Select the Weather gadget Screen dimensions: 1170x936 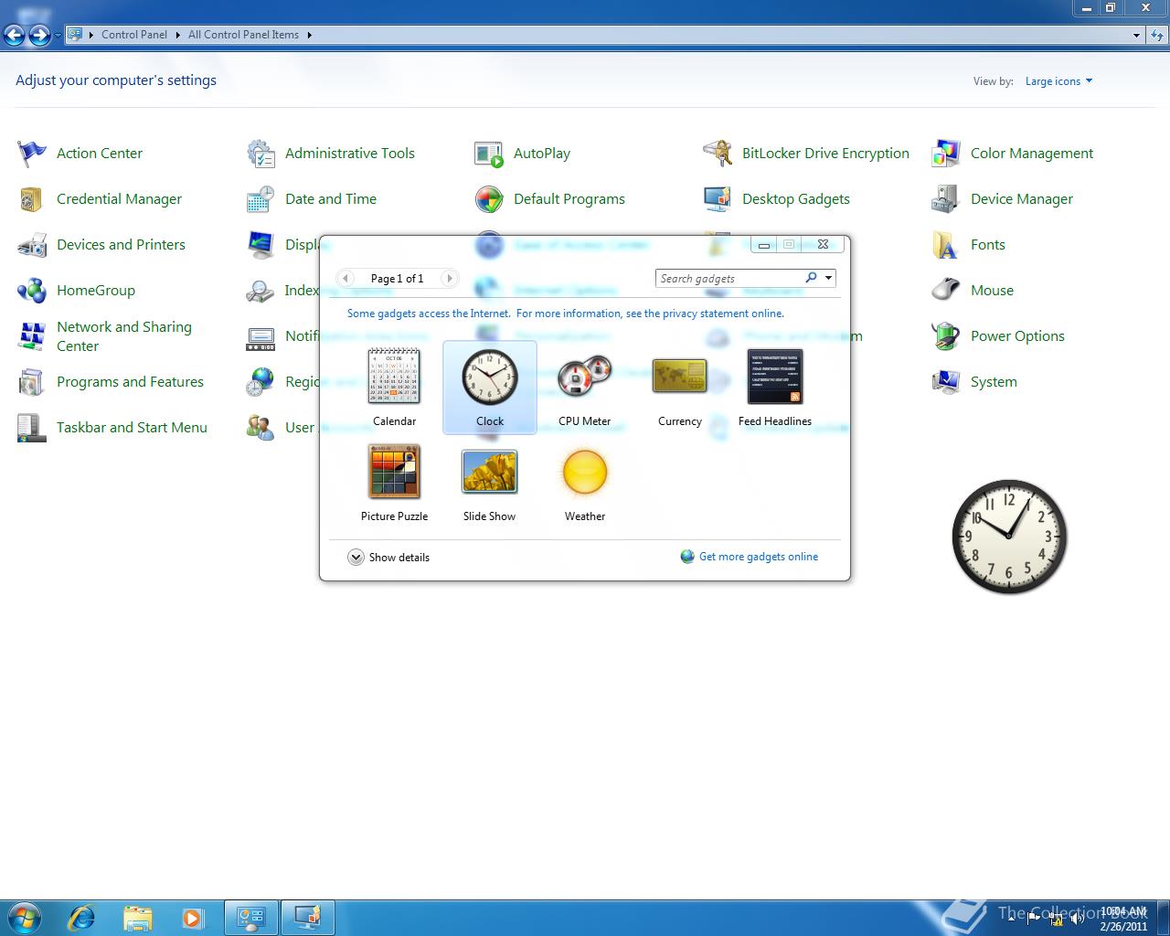(x=584, y=483)
